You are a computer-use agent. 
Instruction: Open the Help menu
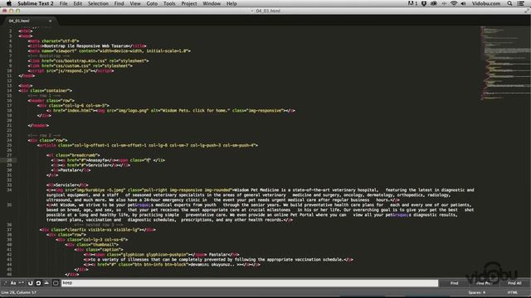[x=231, y=3]
